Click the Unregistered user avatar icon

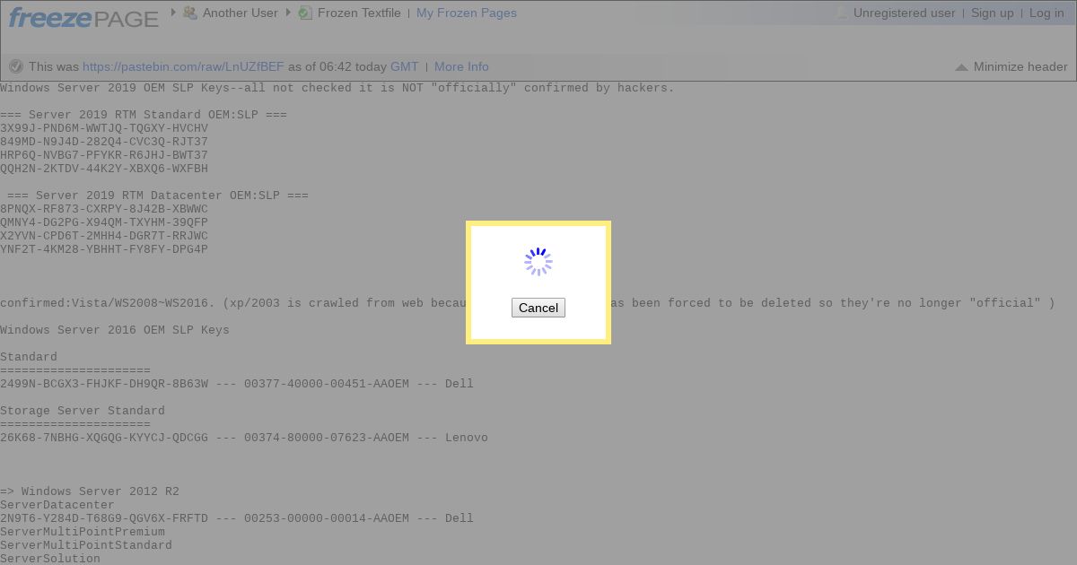tap(841, 13)
